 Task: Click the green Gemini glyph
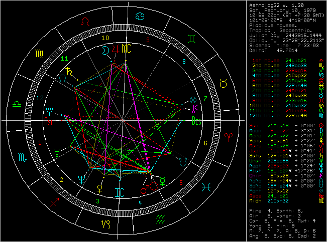(x=191, y=38)
